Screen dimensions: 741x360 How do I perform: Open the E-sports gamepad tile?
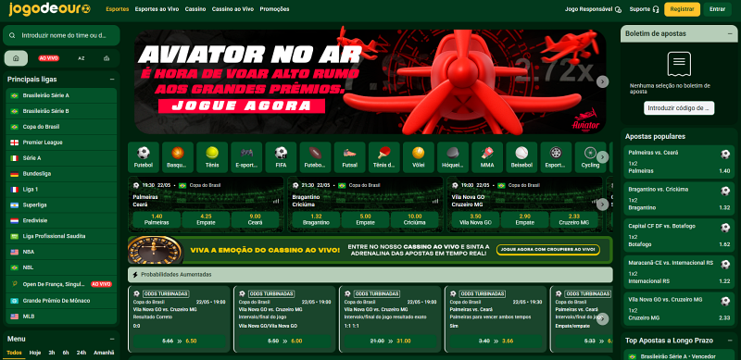coord(246,157)
